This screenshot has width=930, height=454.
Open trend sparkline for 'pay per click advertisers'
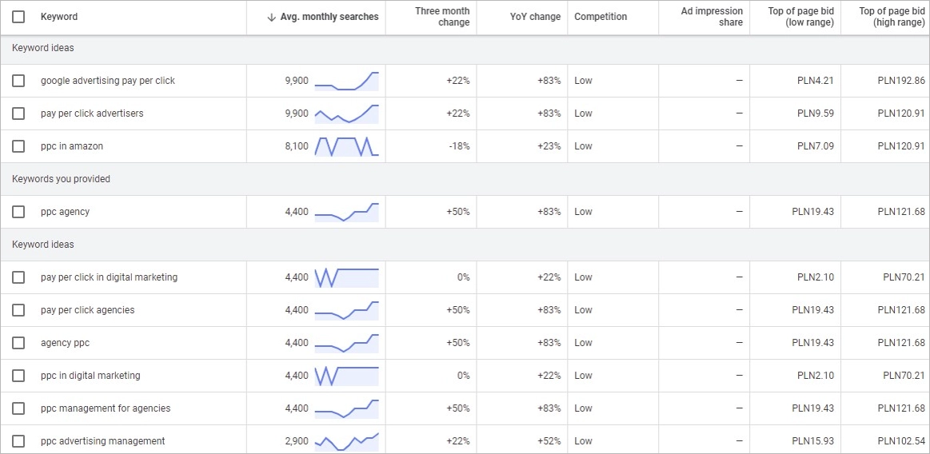click(x=346, y=113)
